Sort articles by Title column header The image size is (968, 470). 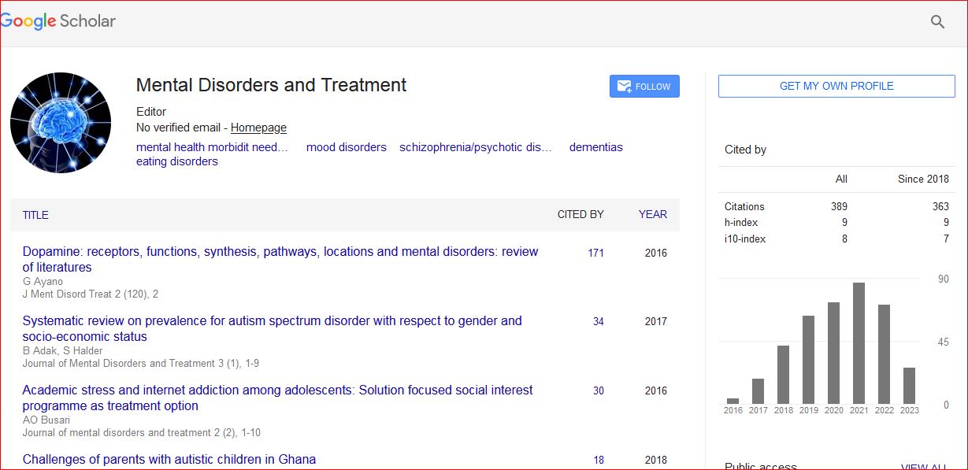click(35, 215)
